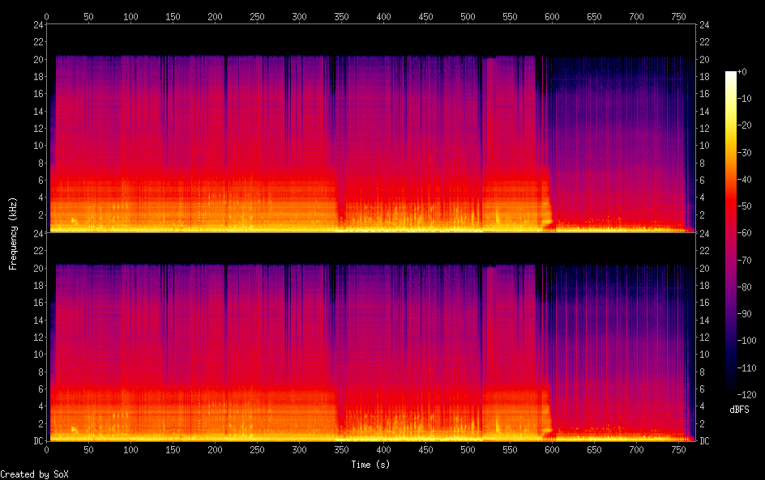This screenshot has height=480, width=765.
Task: Click the 'DC' label on the bottom-left frequency axis
Action: (x=39, y=440)
